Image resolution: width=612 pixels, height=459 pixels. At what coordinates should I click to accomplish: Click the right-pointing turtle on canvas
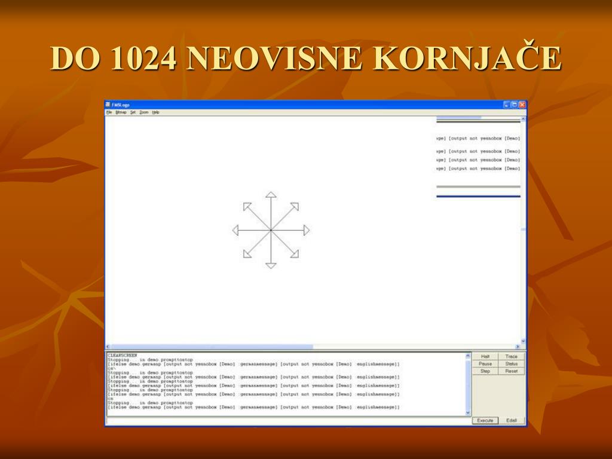(307, 230)
